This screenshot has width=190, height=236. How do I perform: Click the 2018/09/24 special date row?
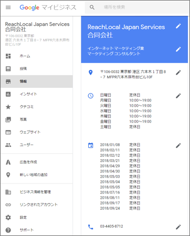click(120, 208)
